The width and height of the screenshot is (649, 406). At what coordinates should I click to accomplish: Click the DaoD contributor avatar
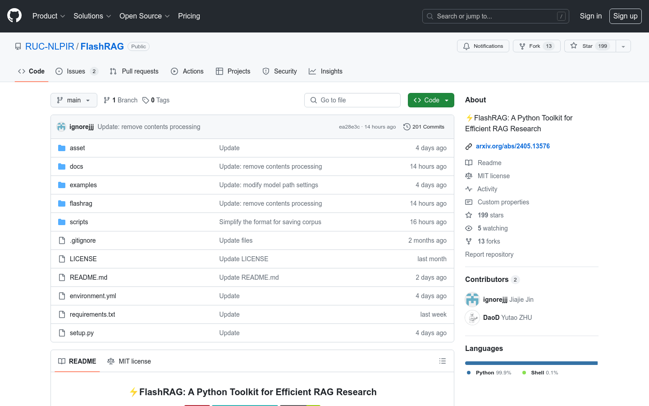472,318
